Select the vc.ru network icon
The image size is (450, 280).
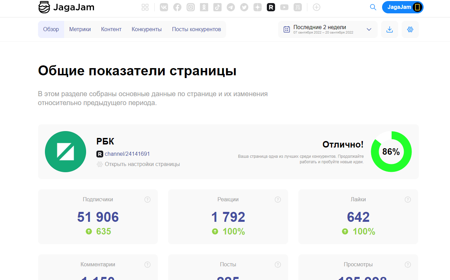click(x=298, y=7)
